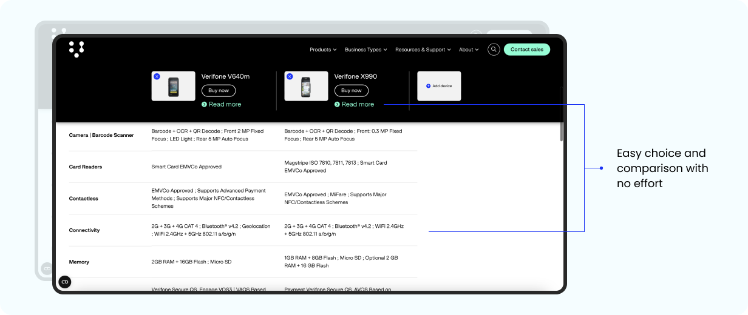Click V640m connectivity cell mentioning Geolocation
748x315 pixels.
coord(211,230)
